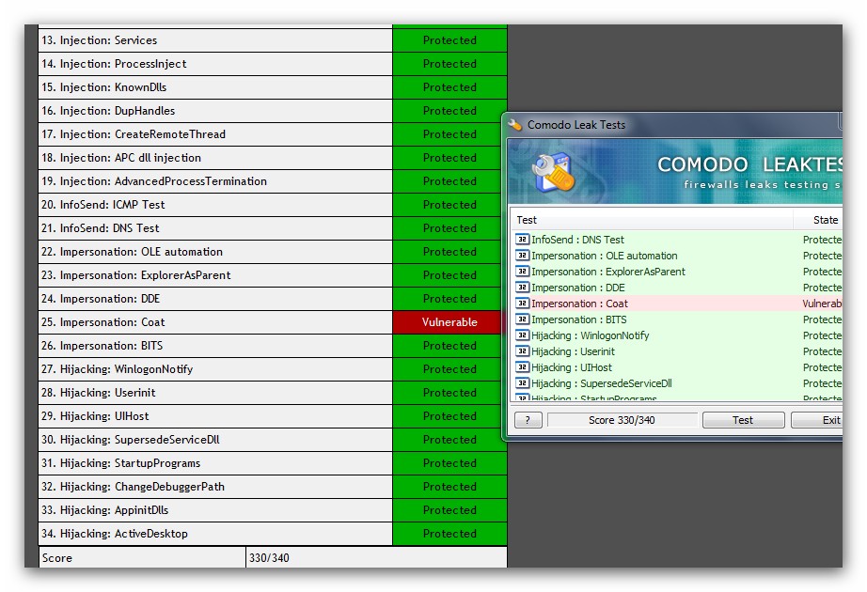Screen dimensions: 867x592
Task: Click the Vulnerable state of Impersonation : Coat in the dialog
Action: (822, 304)
